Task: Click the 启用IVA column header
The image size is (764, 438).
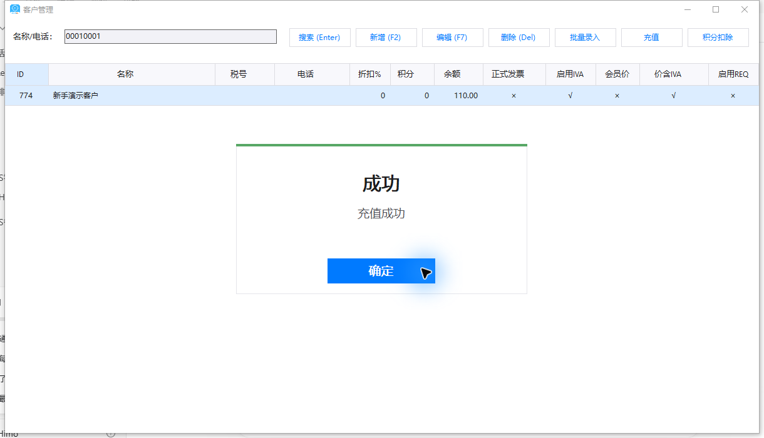Action: pos(570,74)
